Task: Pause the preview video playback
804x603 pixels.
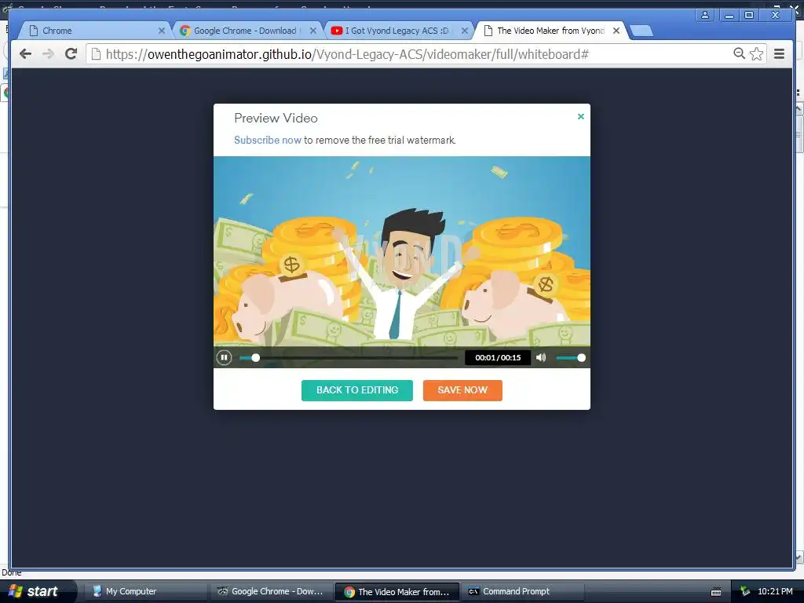Action: pos(224,357)
